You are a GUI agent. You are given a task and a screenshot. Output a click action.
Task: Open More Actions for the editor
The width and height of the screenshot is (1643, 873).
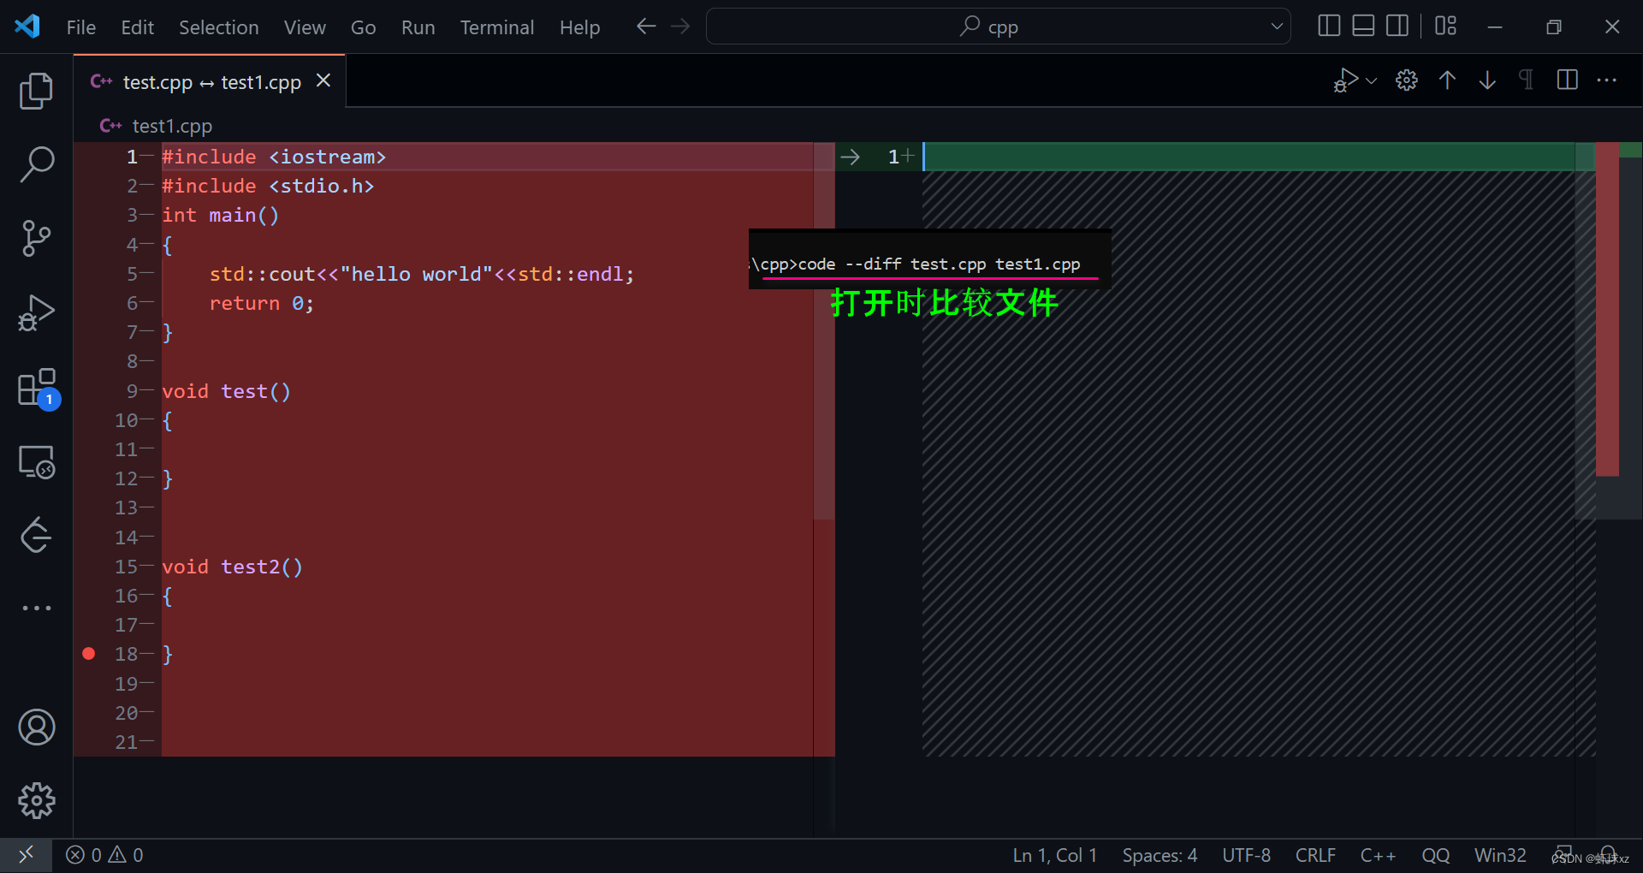point(1607,80)
